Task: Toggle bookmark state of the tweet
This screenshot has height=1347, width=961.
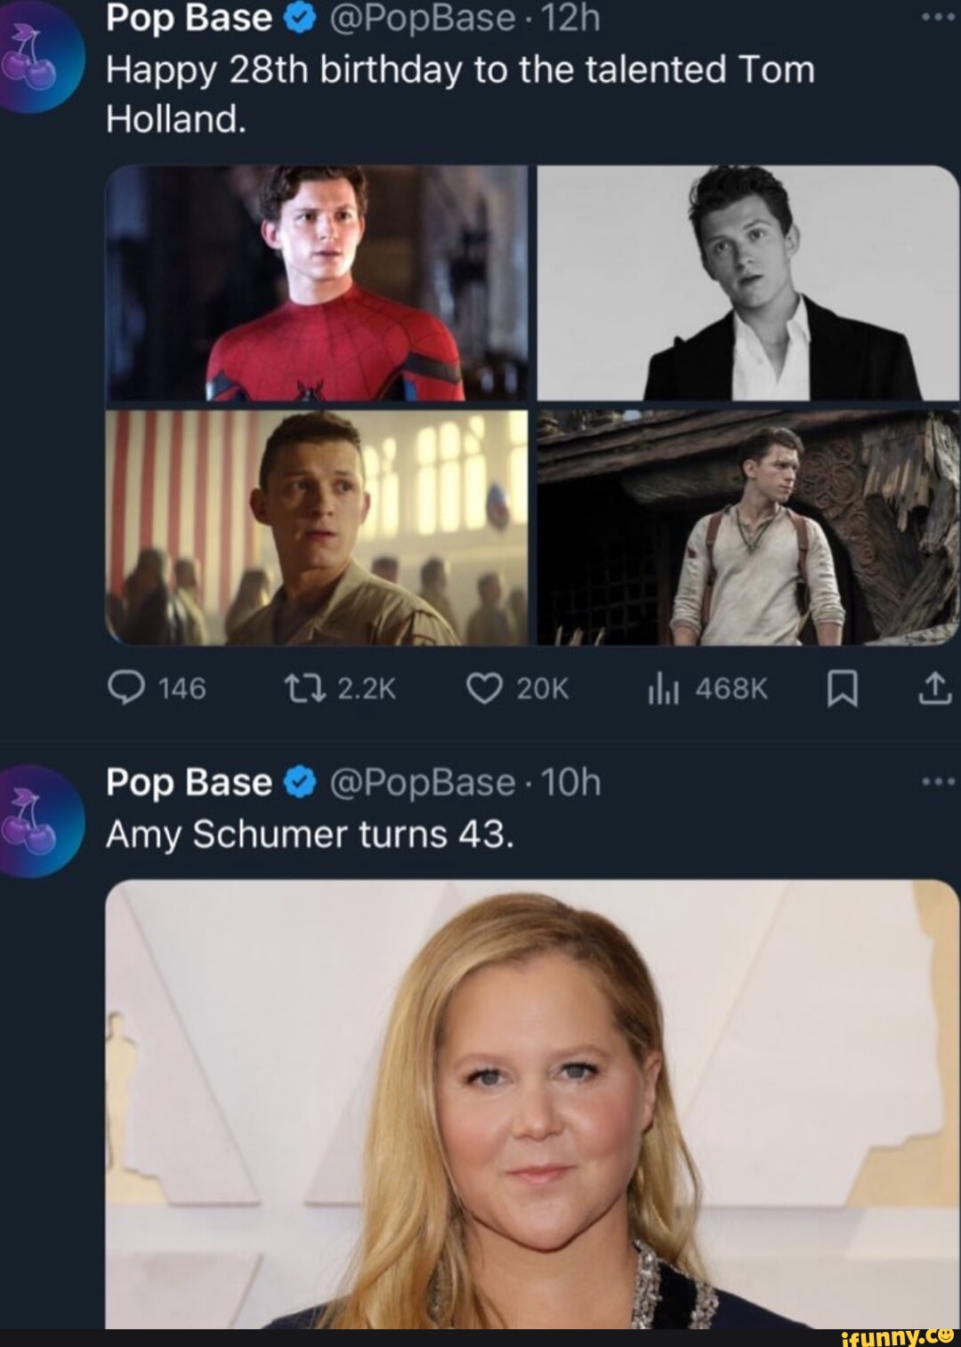Action: 844,687
